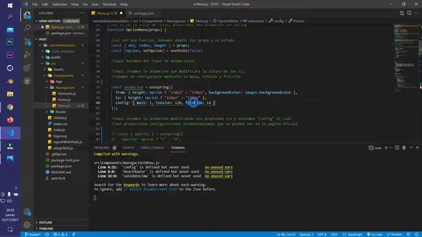
Task: Open the File menu
Action: click(35, 5)
